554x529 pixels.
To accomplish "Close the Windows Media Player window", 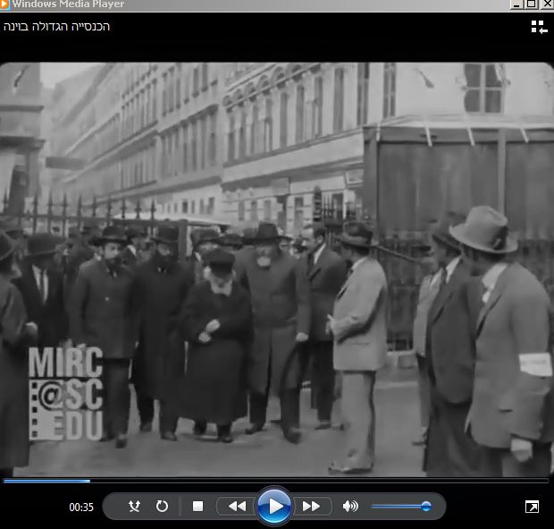I will (x=547, y=4).
